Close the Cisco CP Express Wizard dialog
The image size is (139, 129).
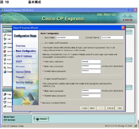[x=123, y=28]
